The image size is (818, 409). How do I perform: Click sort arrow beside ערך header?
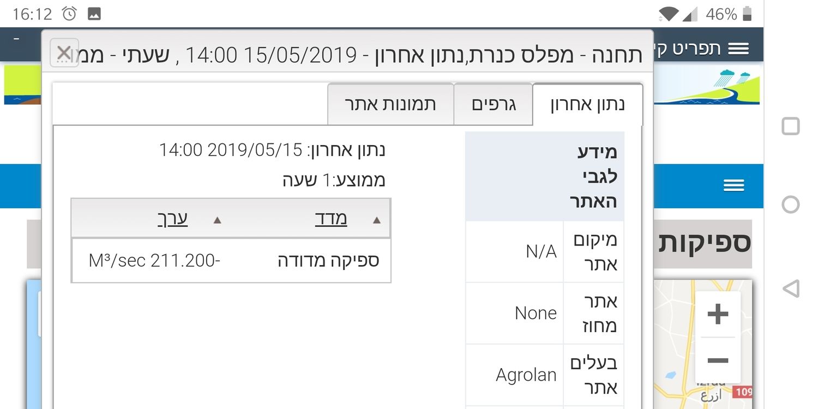217,220
